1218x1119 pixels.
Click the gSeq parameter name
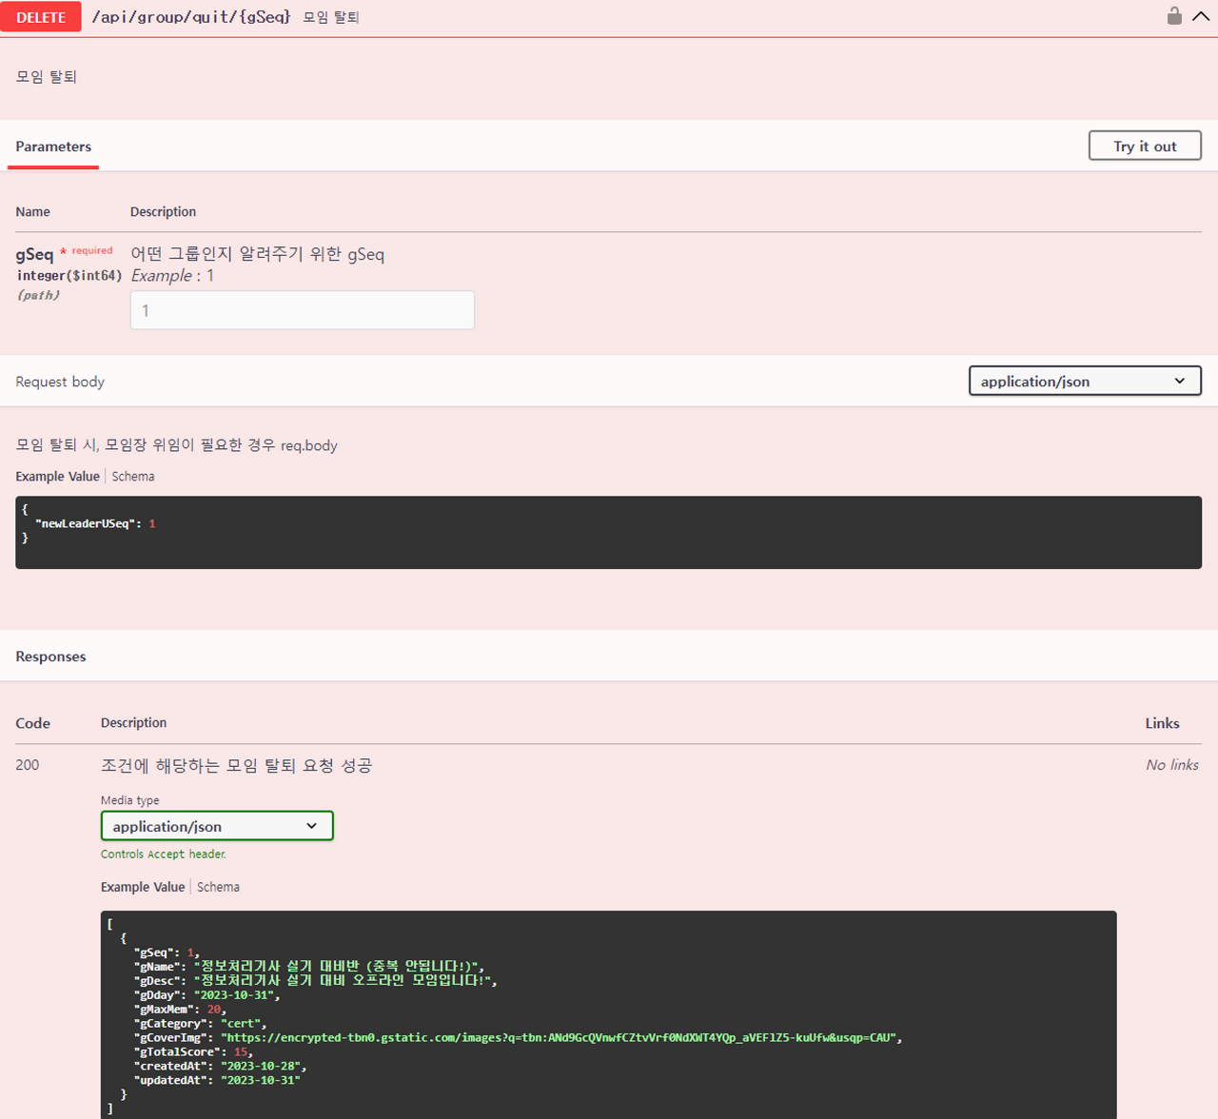pos(34,254)
